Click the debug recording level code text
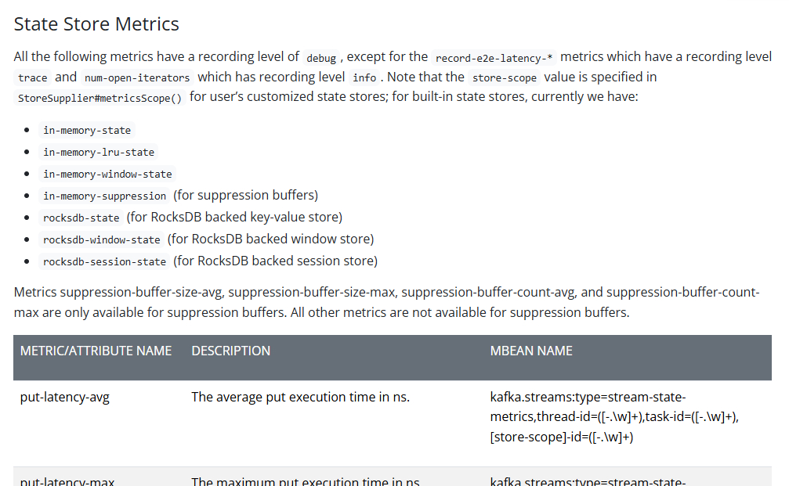Image resolution: width=789 pixels, height=486 pixels. [x=321, y=58]
